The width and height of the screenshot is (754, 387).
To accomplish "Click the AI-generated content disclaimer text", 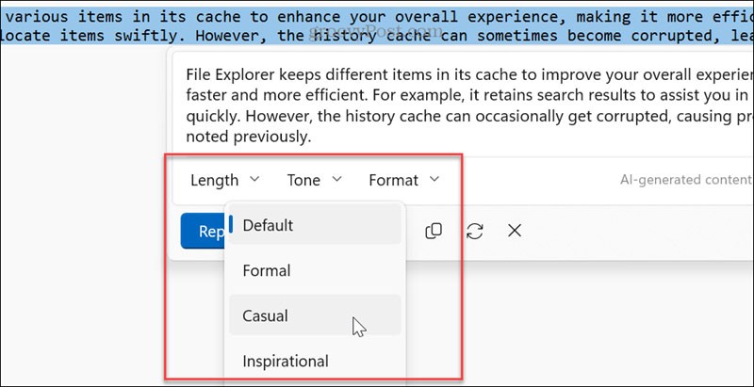I will [685, 180].
